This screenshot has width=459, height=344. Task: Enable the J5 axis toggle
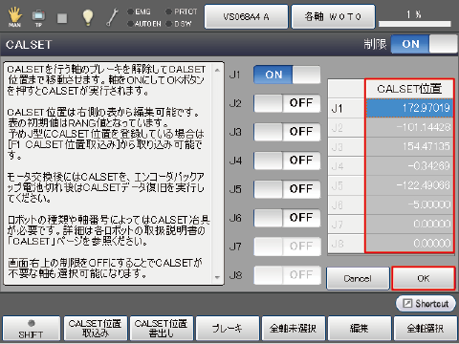pos(287,189)
